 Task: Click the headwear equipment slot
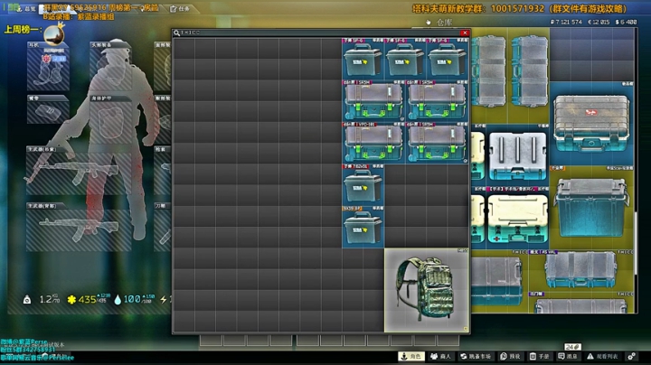(x=109, y=66)
